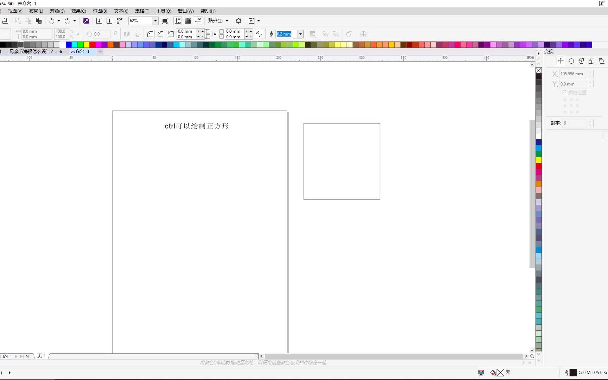Toggle the edit corners together lock

click(215, 34)
